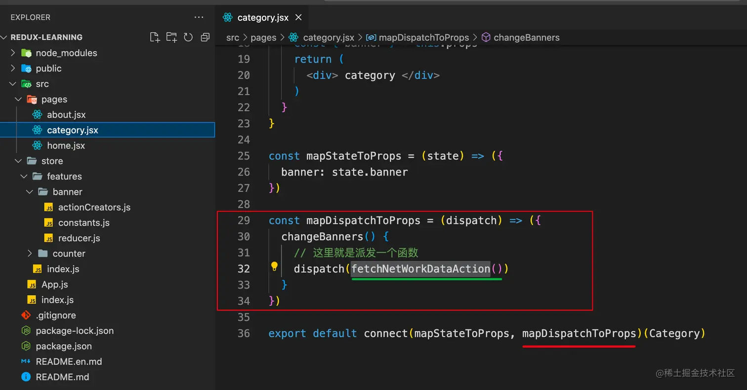Collapse the src folder chevron
The width and height of the screenshot is (747, 390).
point(13,84)
